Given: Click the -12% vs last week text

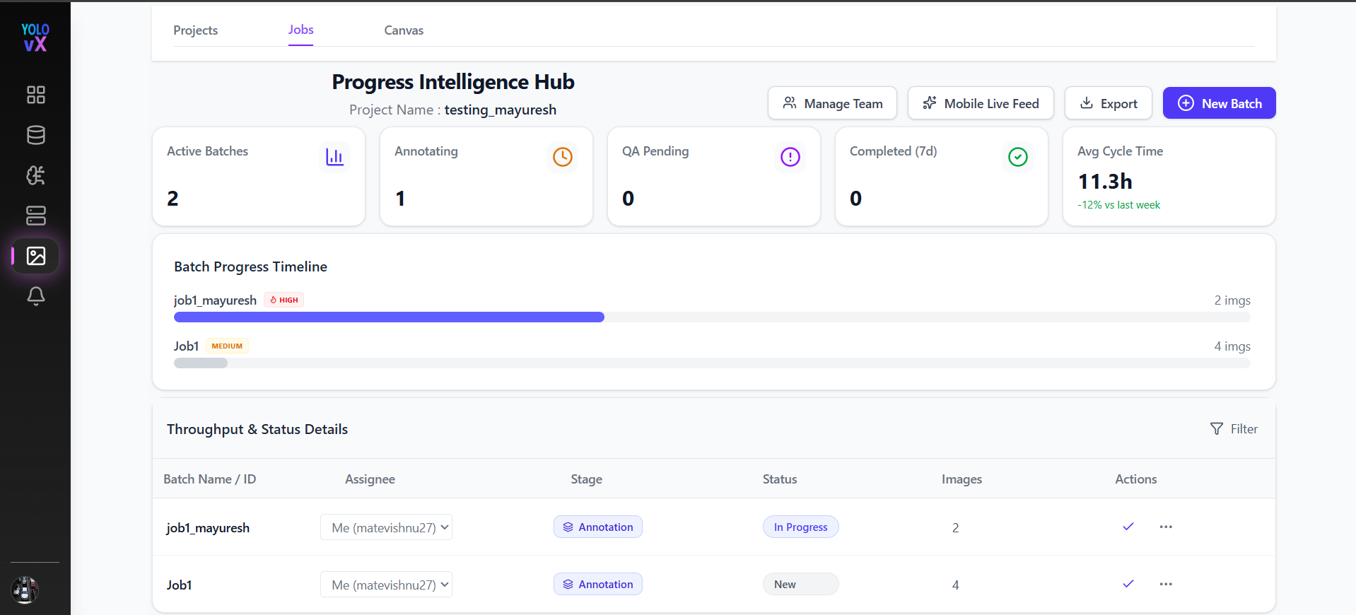Looking at the screenshot, I should click(x=1118, y=205).
